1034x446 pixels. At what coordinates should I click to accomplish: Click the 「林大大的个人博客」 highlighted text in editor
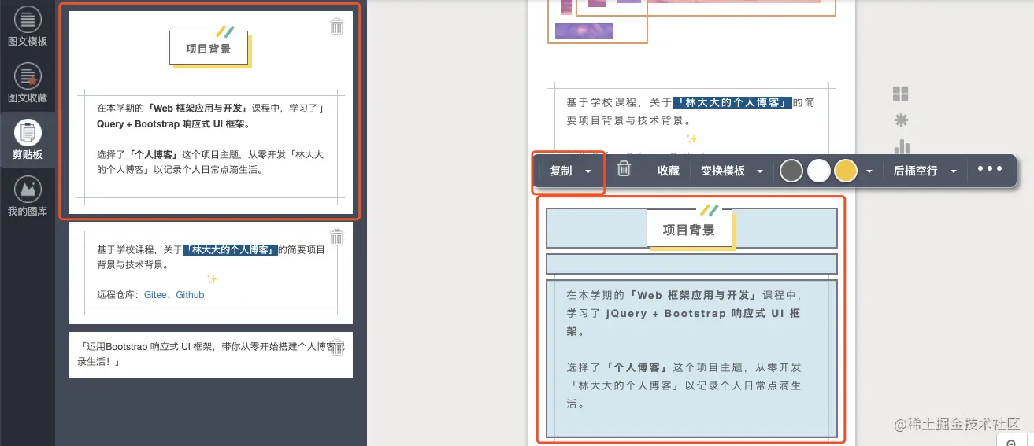click(x=732, y=102)
